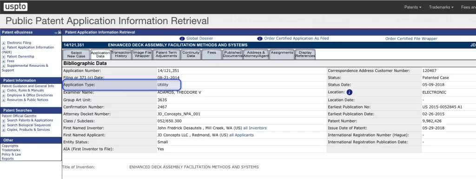This screenshot has height=179, width=476.
Task: Click the Order Certified Application info icon
Action: (x=260, y=39)
